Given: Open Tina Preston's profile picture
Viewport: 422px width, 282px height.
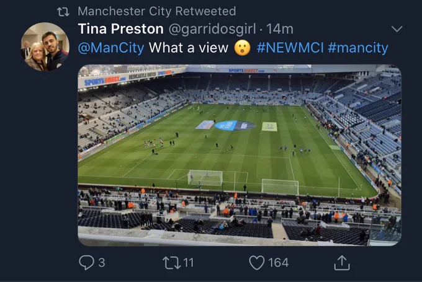Looking at the screenshot, I should pyautogui.click(x=45, y=46).
